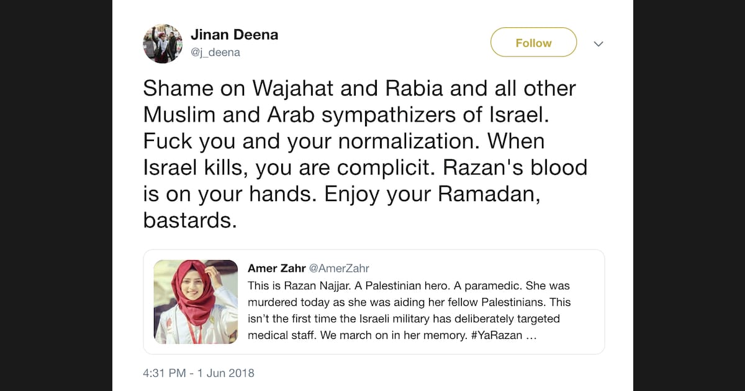Click tweet line starting "Israel kills, you are complicit"
This screenshot has height=391, width=745.
365,168
